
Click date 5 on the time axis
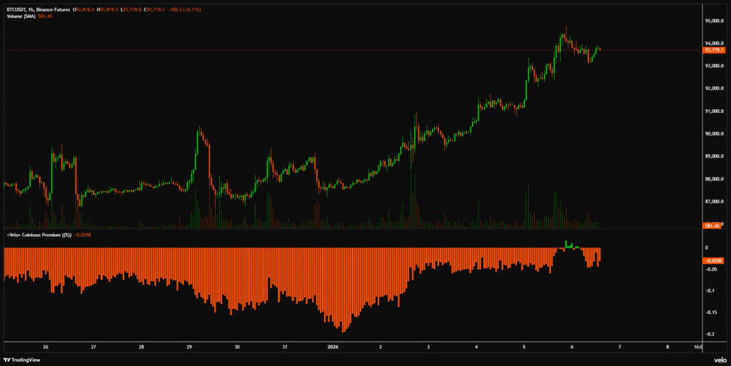click(523, 347)
